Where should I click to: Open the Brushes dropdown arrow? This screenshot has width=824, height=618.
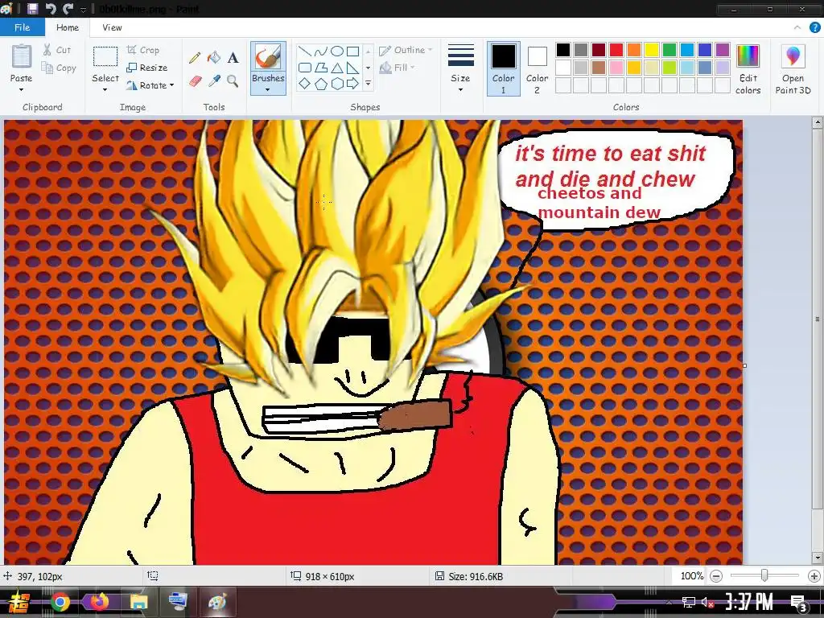tap(268, 90)
